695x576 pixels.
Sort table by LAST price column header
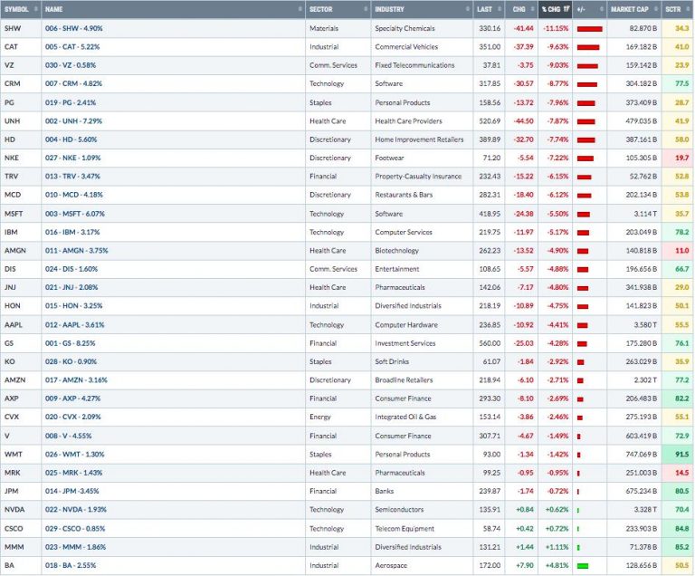pyautogui.click(x=489, y=9)
